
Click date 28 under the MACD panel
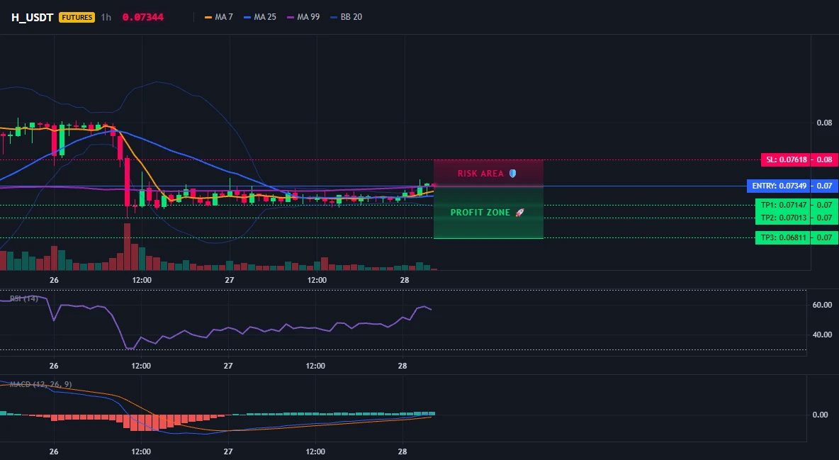[402, 451]
